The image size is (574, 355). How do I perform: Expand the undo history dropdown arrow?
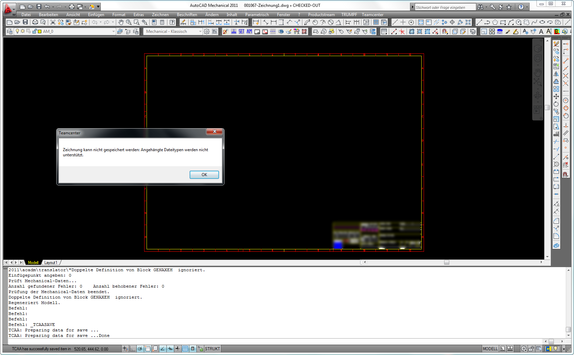coord(100,22)
